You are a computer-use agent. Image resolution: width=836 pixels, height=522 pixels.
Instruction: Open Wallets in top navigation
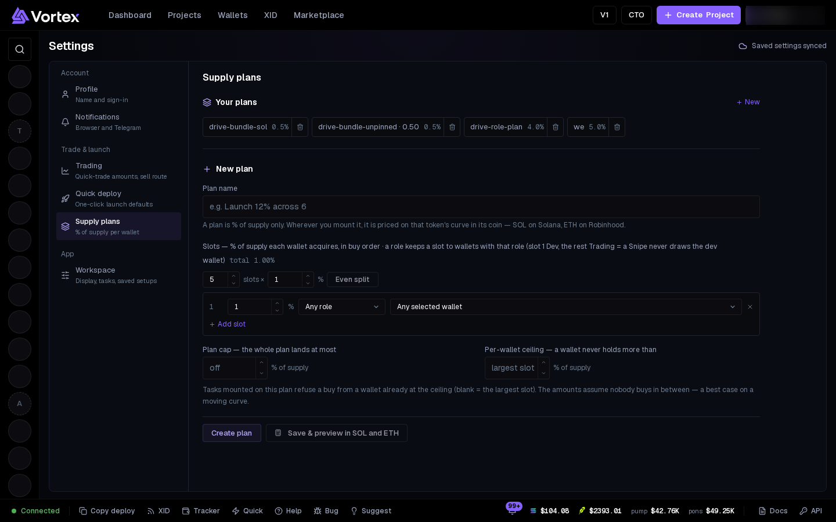233,15
